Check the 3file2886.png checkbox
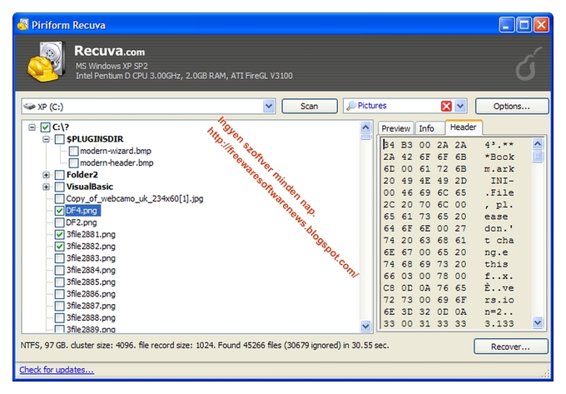566x394 pixels. tap(60, 294)
